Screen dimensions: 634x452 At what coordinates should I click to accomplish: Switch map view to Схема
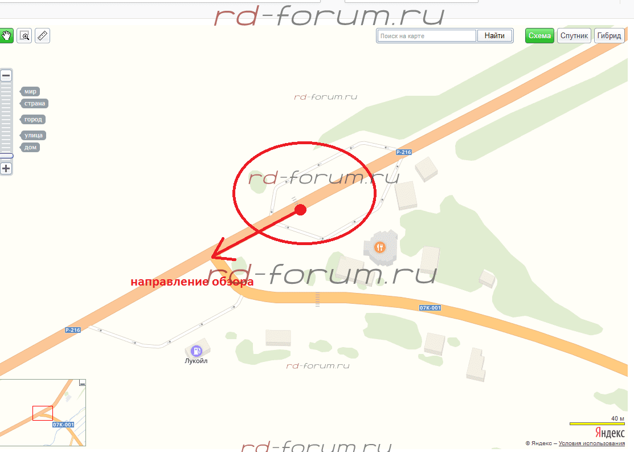point(539,35)
